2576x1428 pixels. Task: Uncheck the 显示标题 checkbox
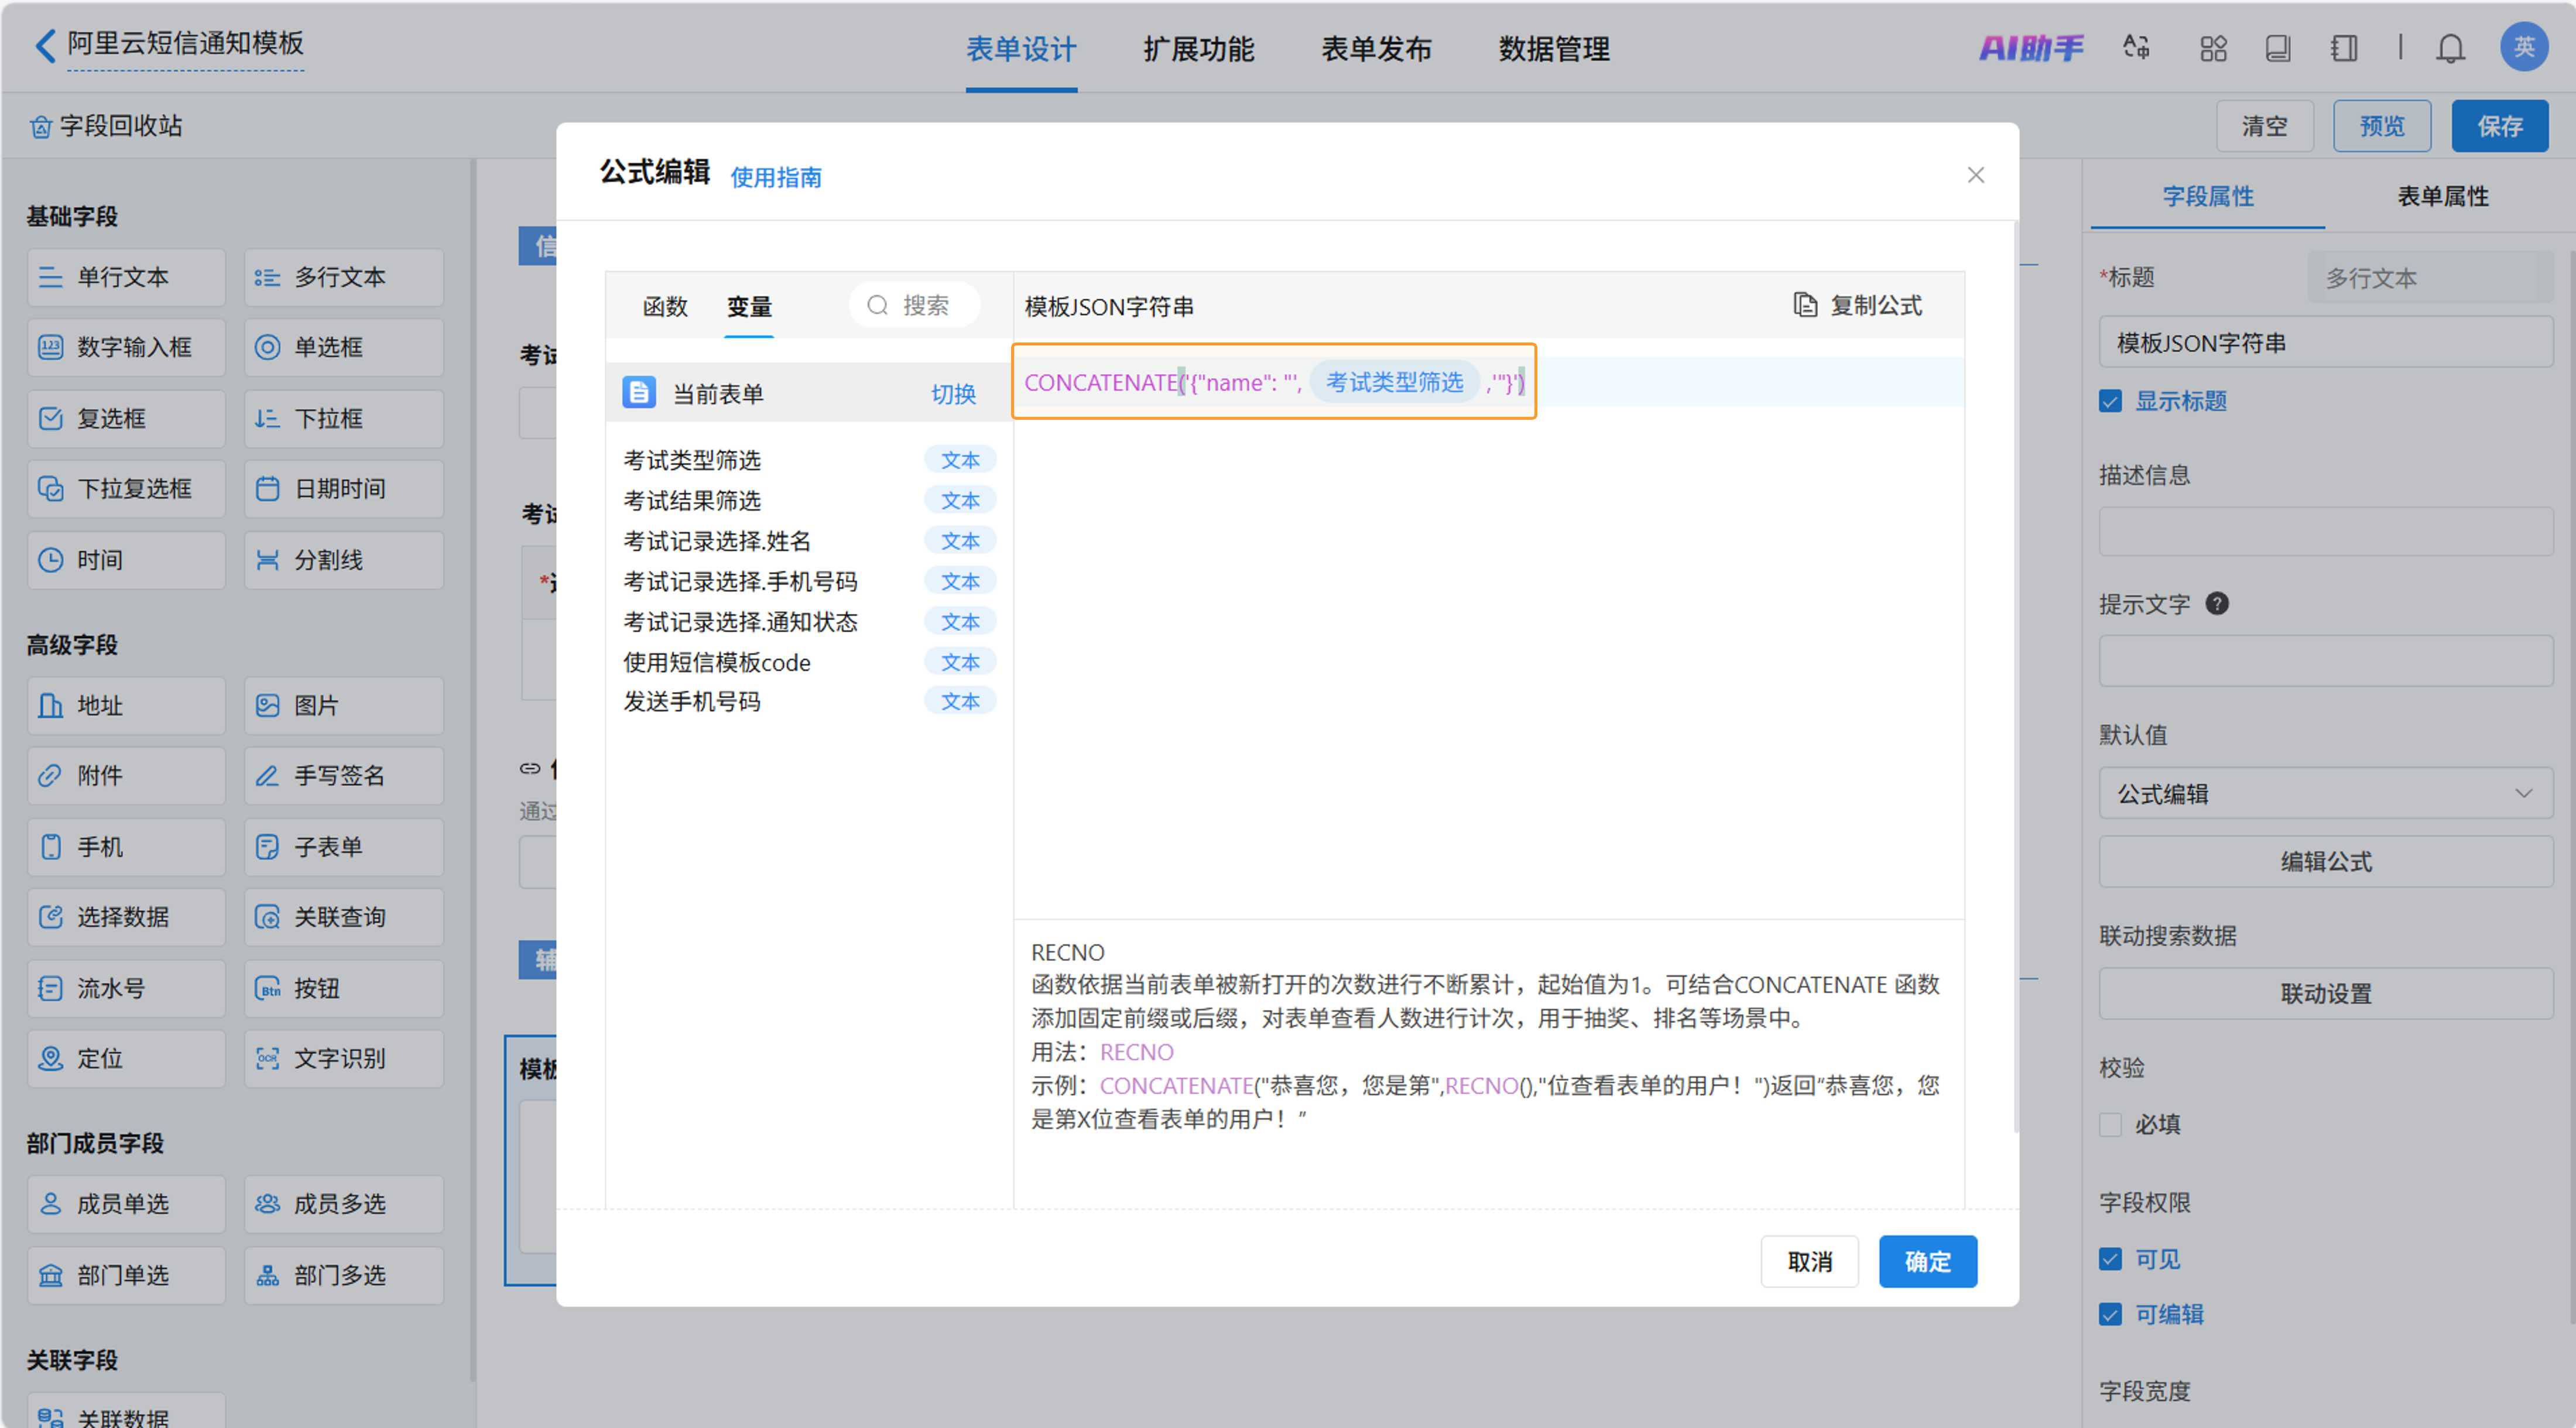click(2110, 402)
